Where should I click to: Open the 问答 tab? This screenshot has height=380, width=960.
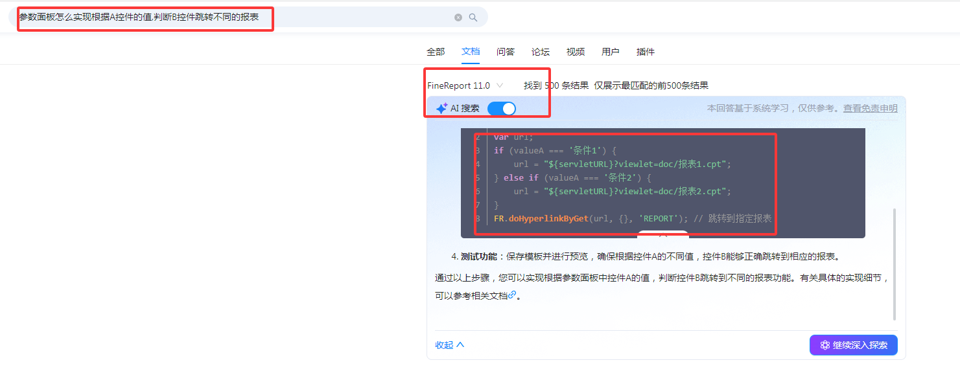pos(506,52)
